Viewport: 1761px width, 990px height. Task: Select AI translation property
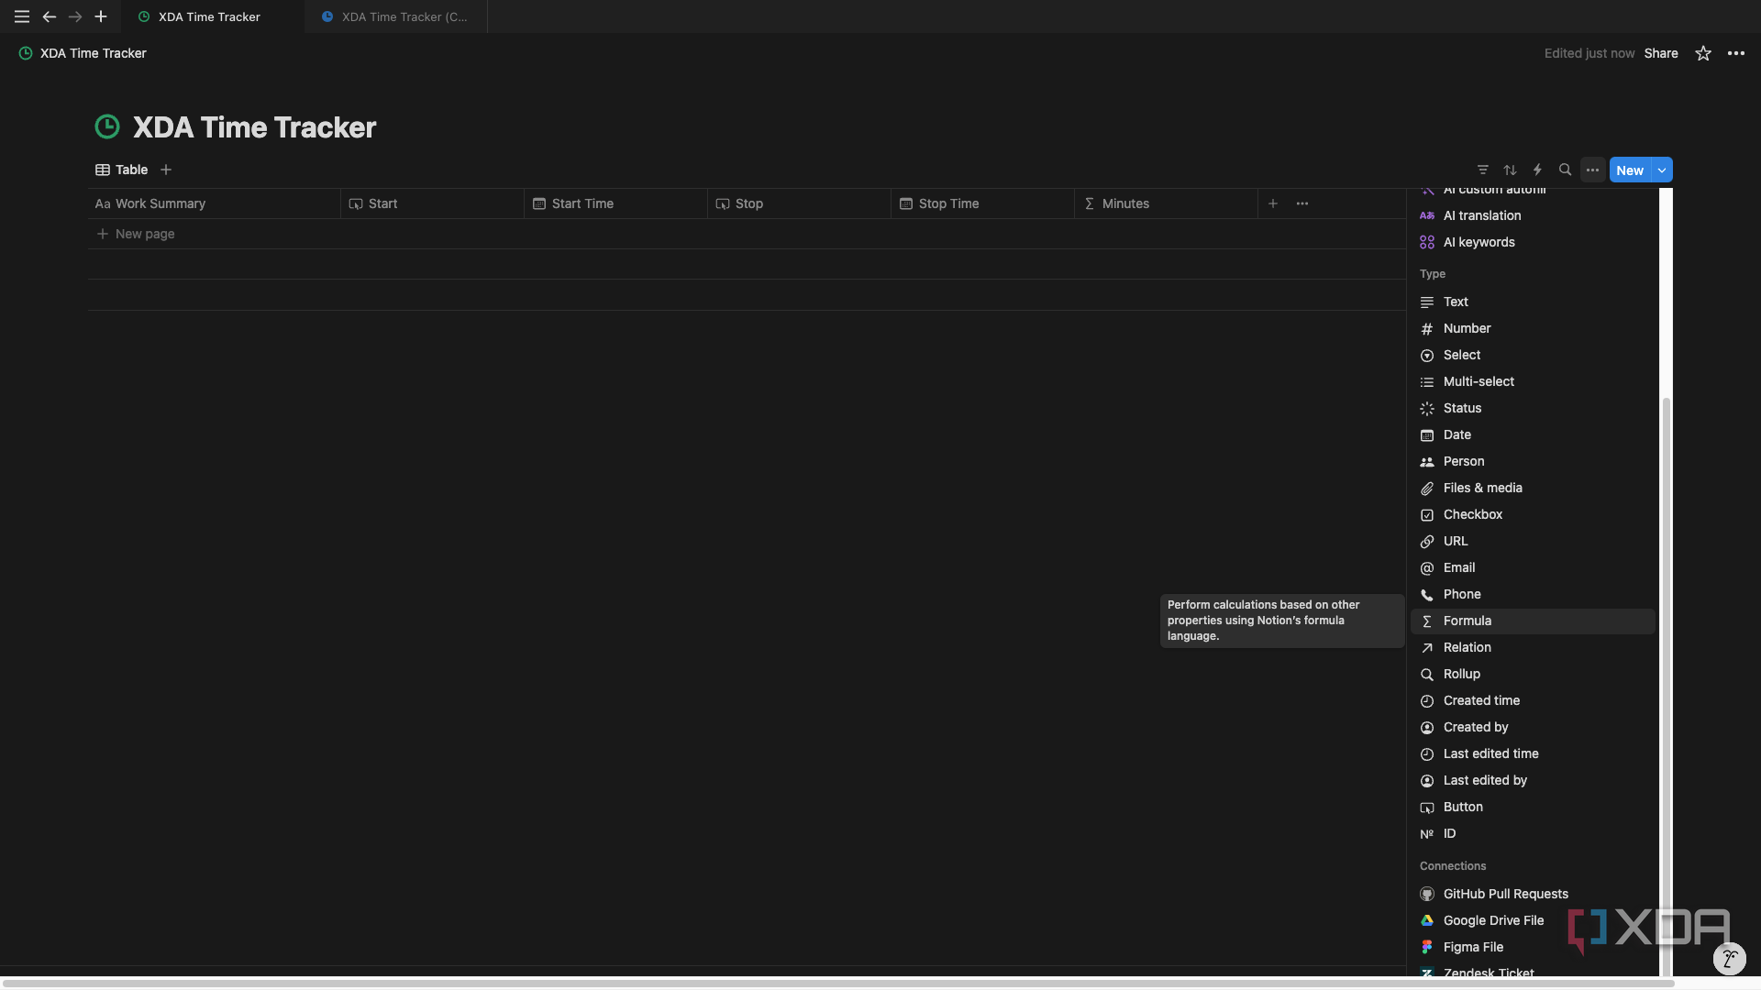click(x=1533, y=215)
